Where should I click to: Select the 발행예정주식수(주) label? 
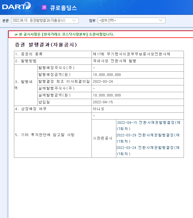[x=56, y=68]
